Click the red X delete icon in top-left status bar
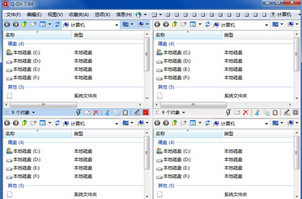Viewport: 302px width, 199px height. coord(96,112)
